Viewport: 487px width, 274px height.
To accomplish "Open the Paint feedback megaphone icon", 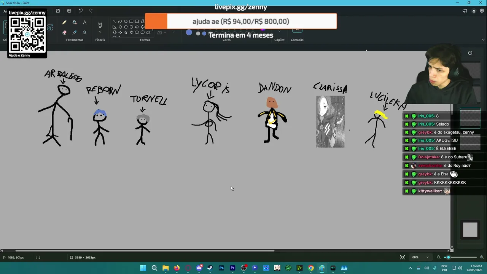I will point(465,11).
